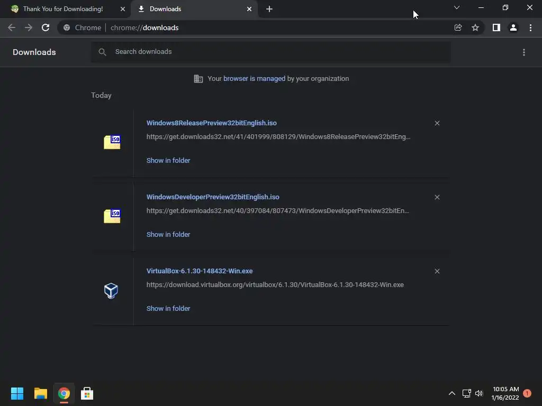Open Windows8ReleasePreview32bitEnglish.iso file link

(x=212, y=123)
